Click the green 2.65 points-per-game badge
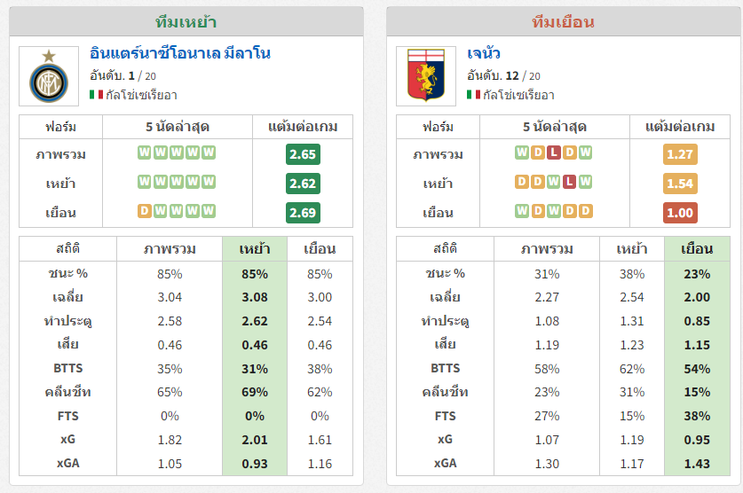Screen dimensions: 743x493 [x=303, y=154]
